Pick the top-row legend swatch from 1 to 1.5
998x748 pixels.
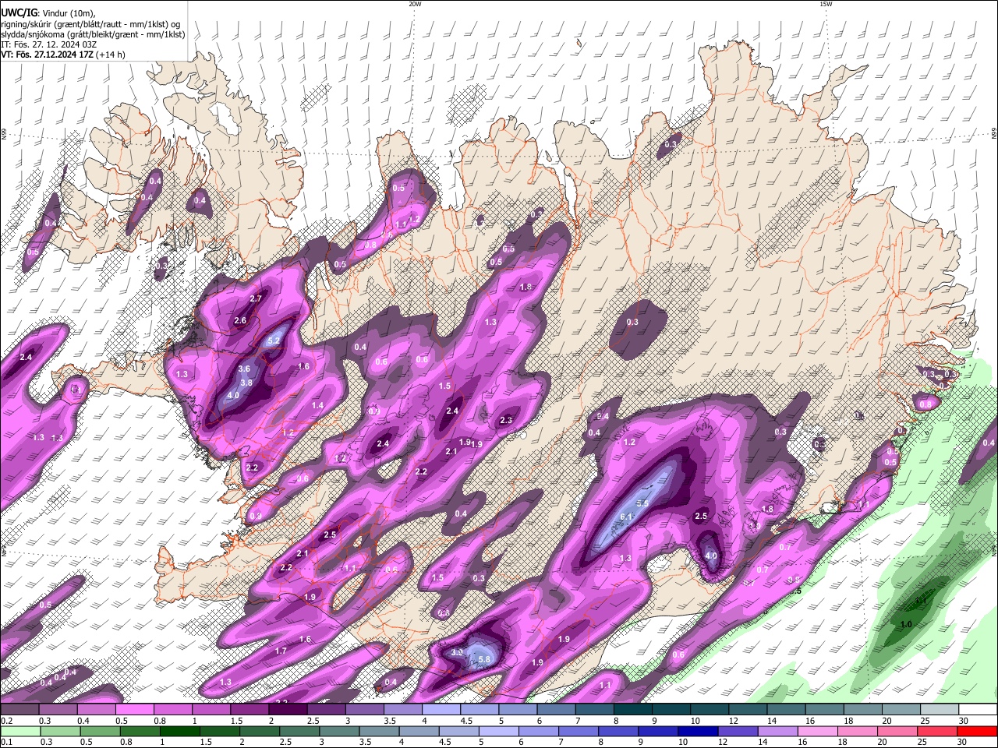tap(211, 710)
